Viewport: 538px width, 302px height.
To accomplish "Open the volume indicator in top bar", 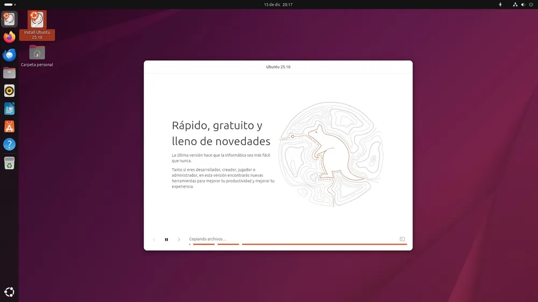I will (523, 4).
